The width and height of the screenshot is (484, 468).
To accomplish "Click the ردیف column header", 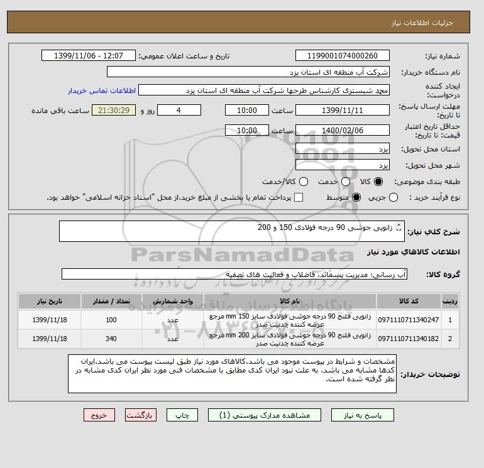I will click(x=450, y=301).
